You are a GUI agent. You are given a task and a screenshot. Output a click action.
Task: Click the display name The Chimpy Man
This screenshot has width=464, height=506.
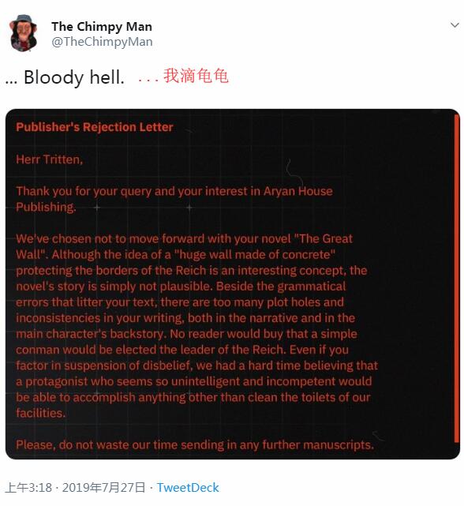pos(102,27)
